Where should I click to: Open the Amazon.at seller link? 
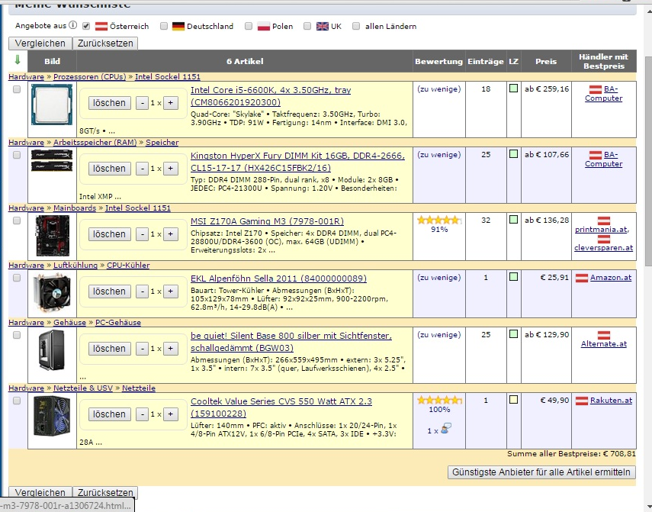point(610,278)
